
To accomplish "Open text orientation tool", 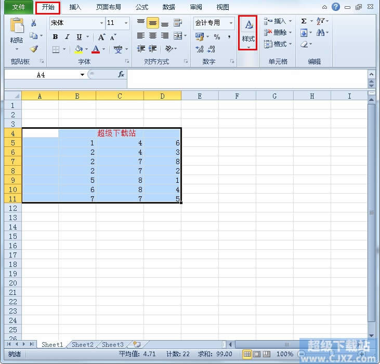I will (x=169, y=49).
